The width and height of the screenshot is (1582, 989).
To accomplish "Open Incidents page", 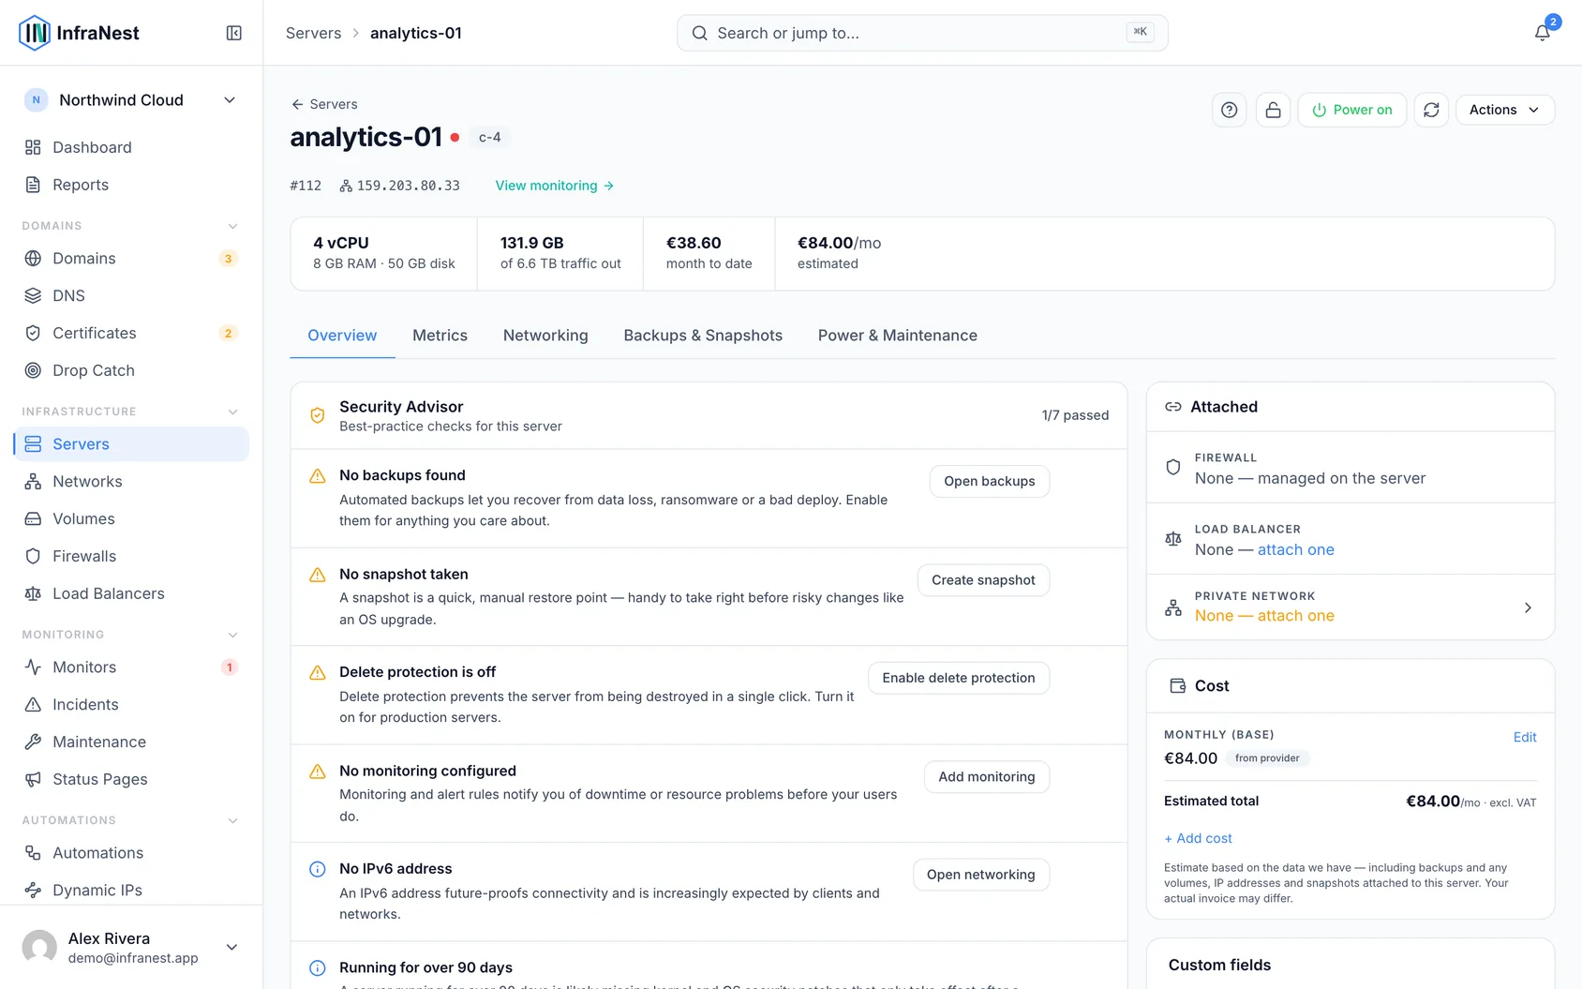I will pyautogui.click(x=131, y=704).
